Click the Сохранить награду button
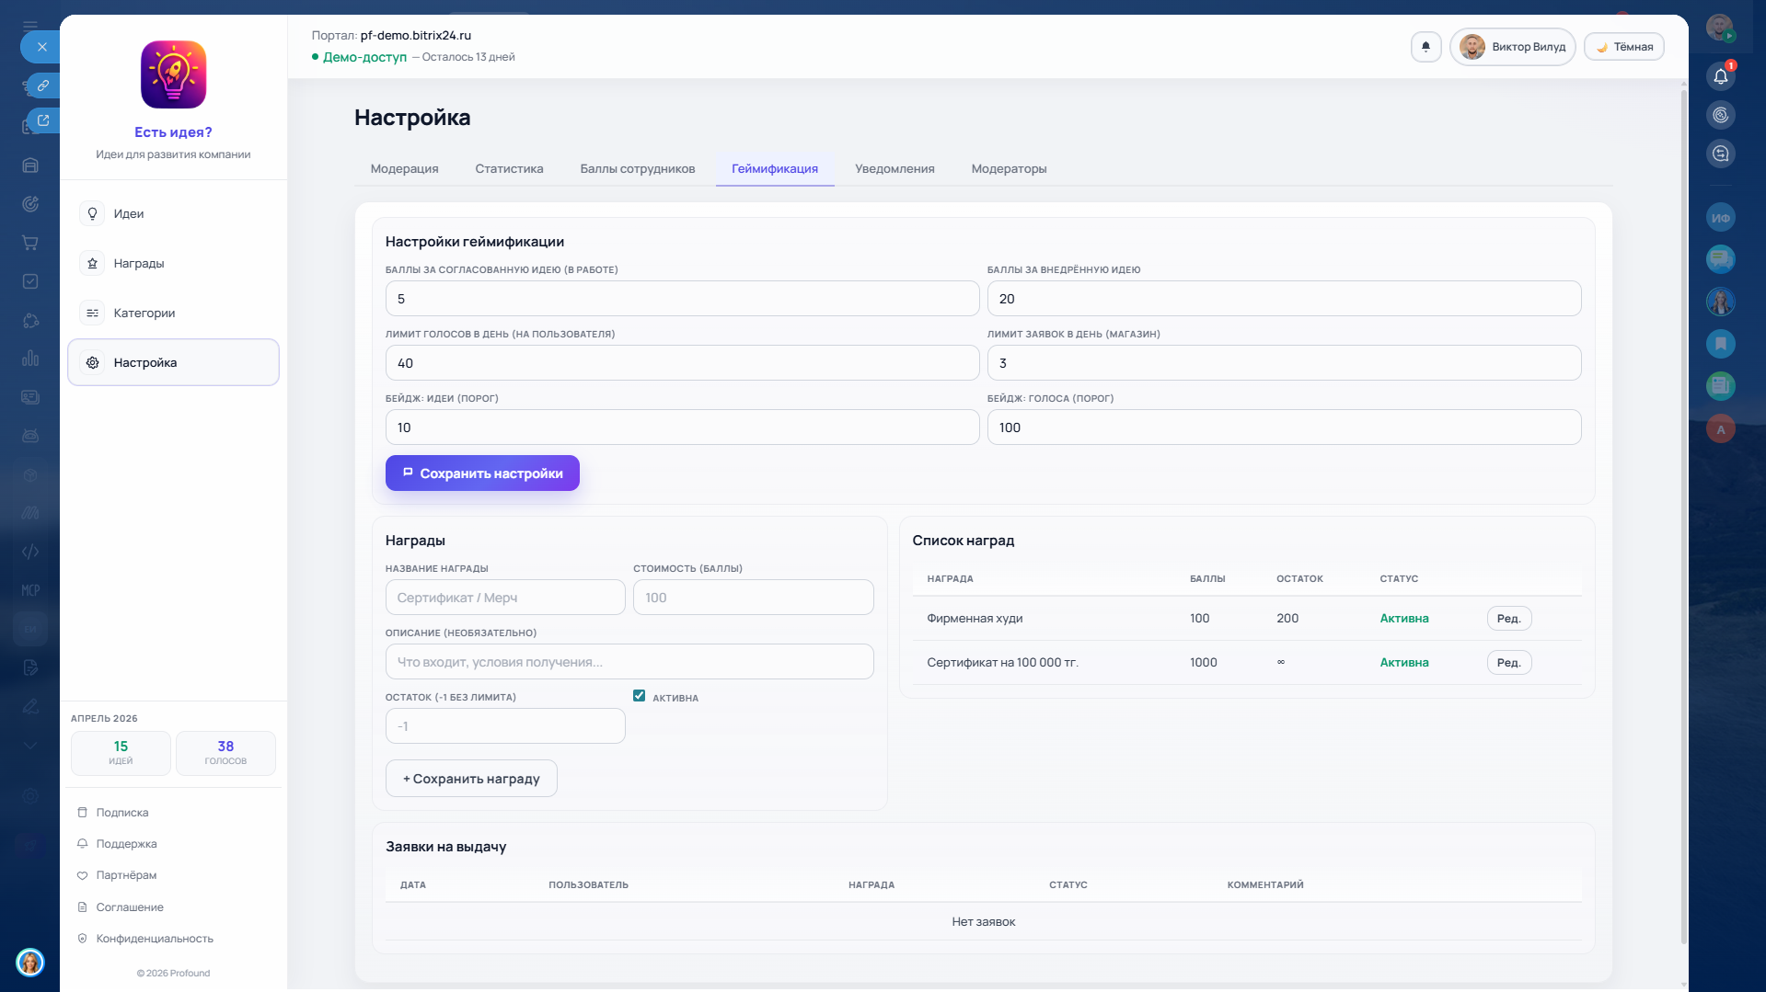The width and height of the screenshot is (1766, 992). point(471,779)
